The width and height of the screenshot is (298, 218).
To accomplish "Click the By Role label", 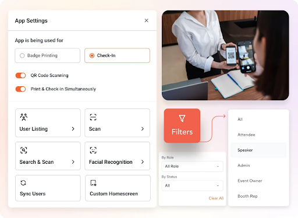I will pos(168,157).
